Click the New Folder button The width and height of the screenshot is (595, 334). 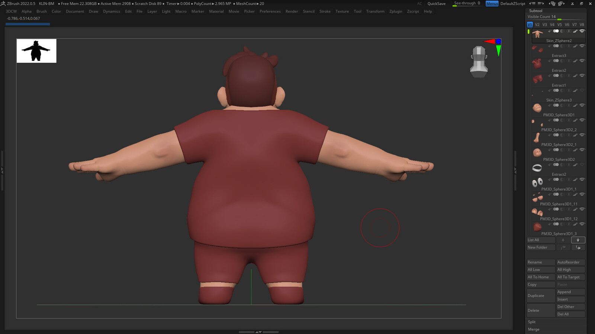pyautogui.click(x=541, y=248)
